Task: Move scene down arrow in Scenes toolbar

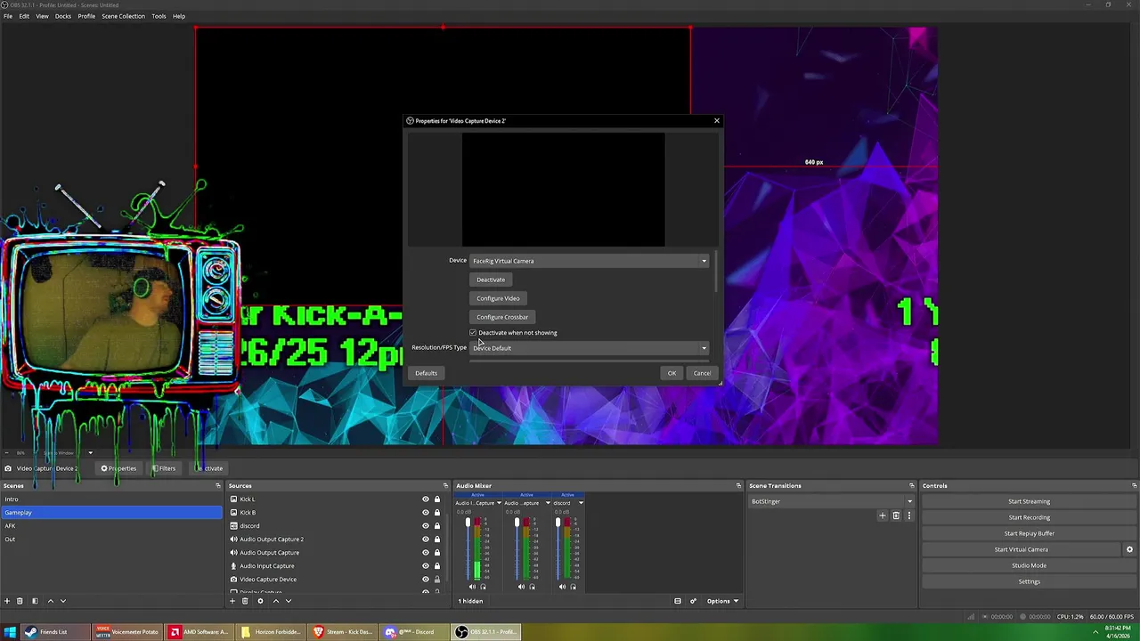Action: [62, 601]
